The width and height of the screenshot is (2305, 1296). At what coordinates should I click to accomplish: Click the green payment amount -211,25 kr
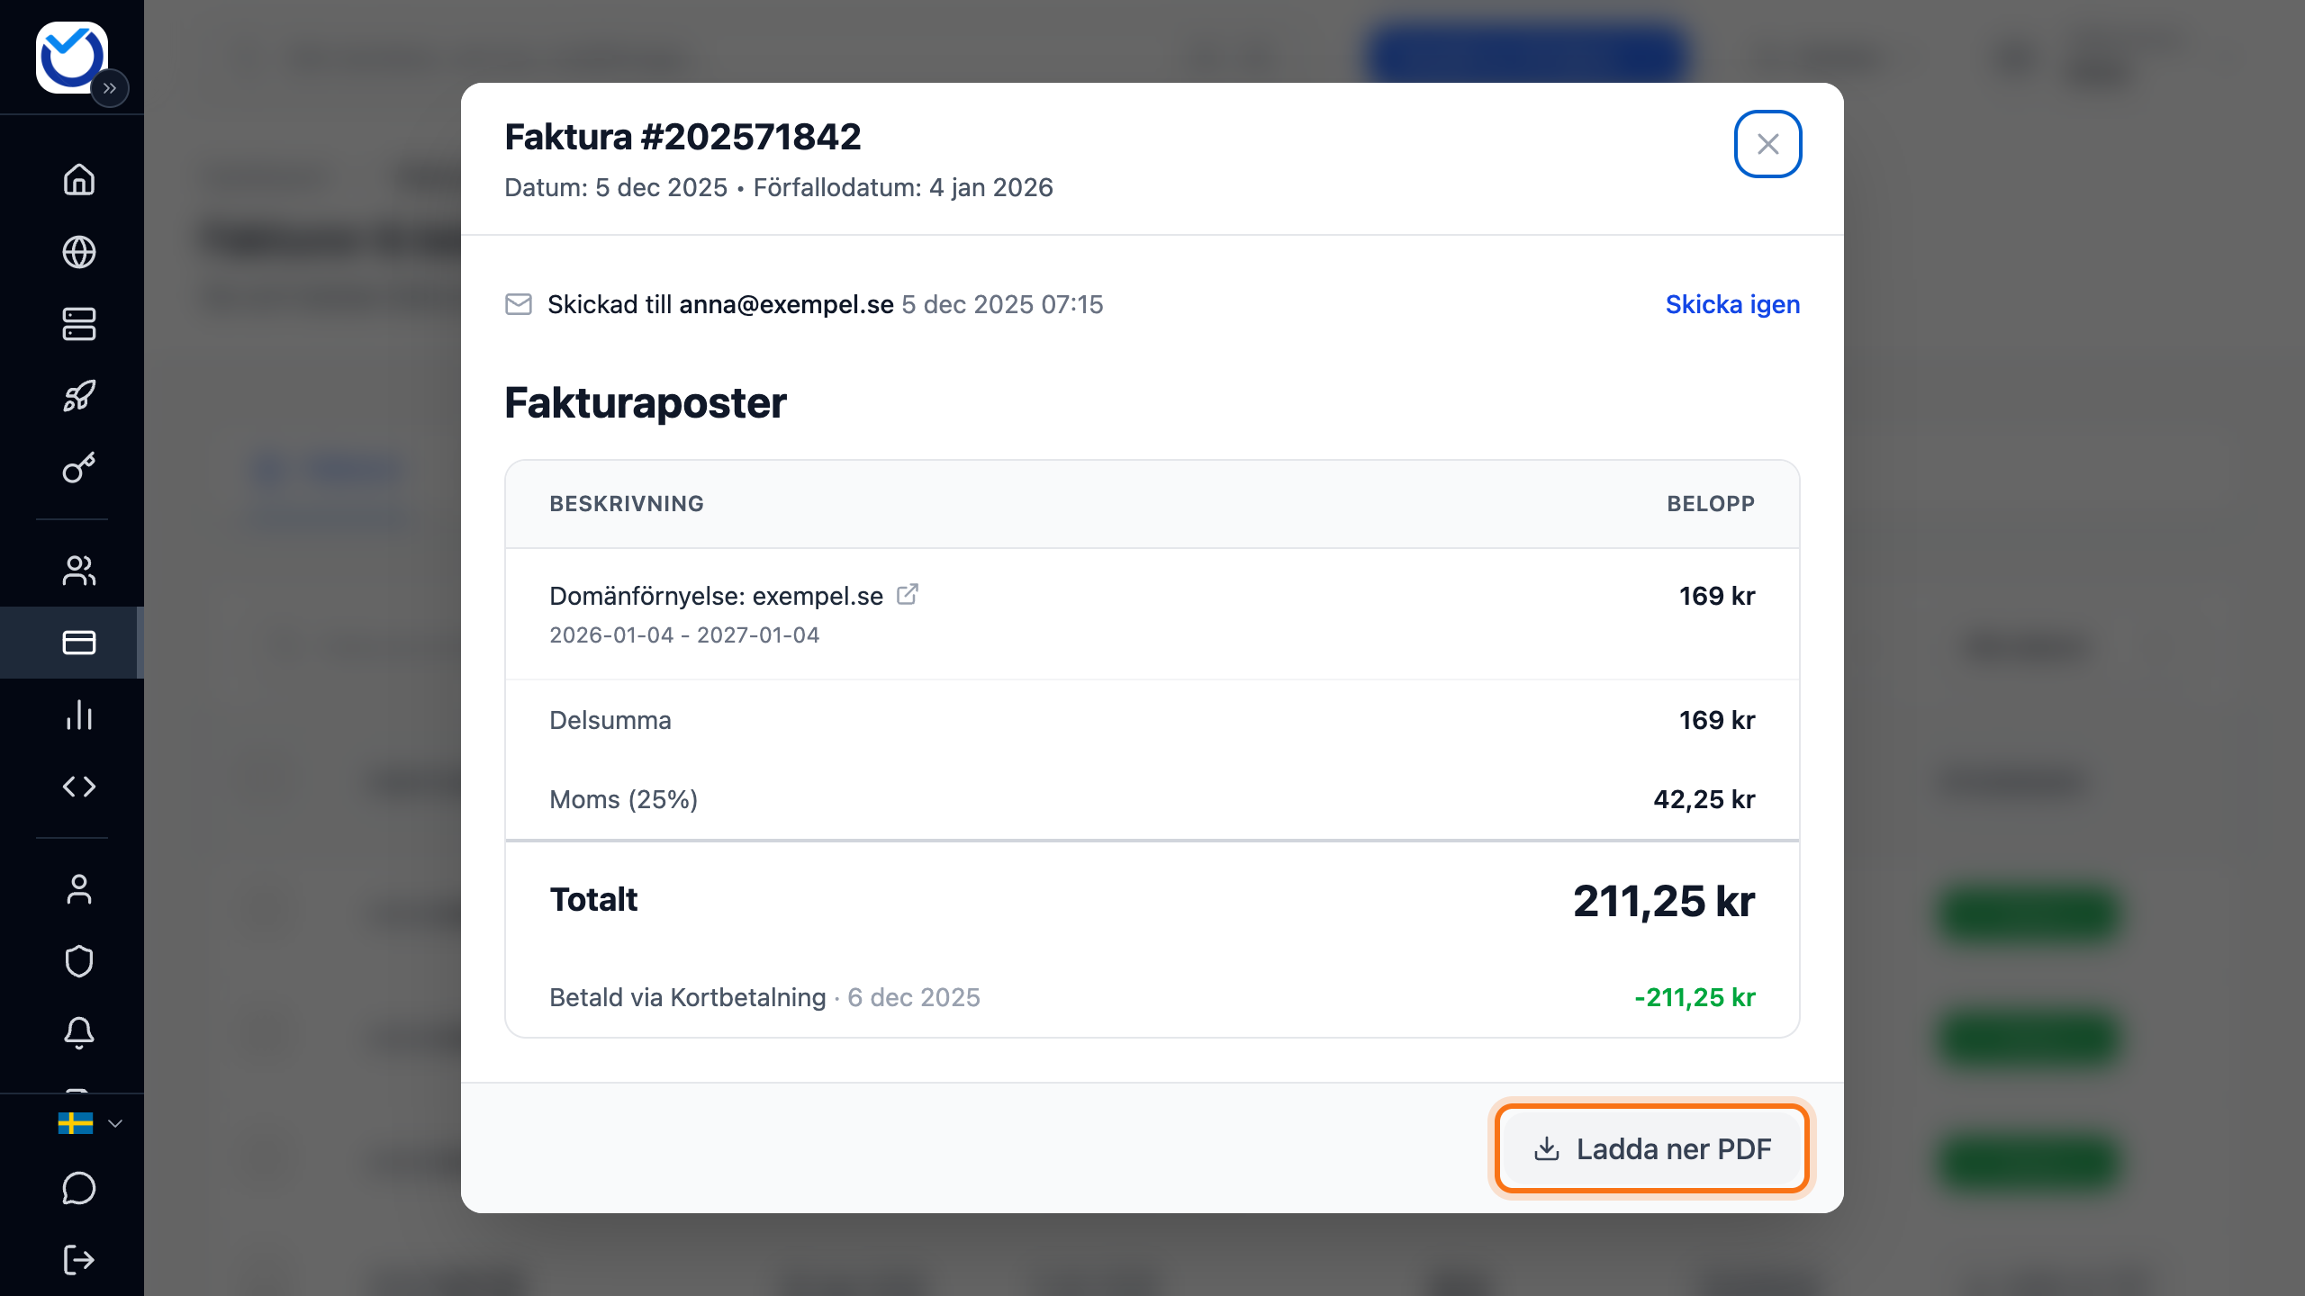[1695, 997]
